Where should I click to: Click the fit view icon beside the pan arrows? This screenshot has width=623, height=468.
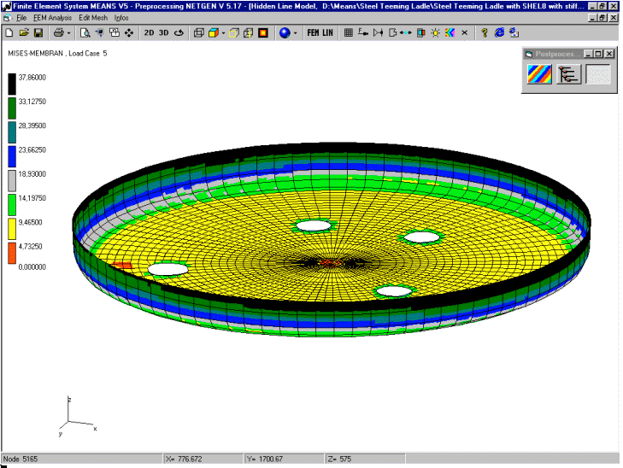pos(115,33)
